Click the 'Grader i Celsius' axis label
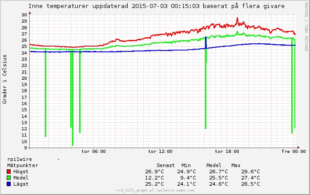This screenshot has width=310, height=195. (5, 79)
